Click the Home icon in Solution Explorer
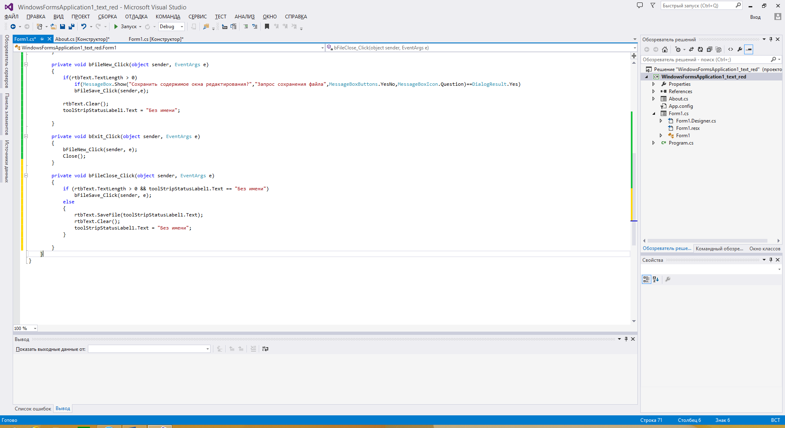 coord(665,49)
